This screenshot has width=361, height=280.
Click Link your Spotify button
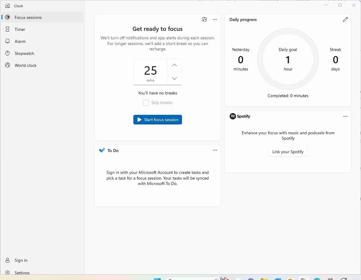pyautogui.click(x=288, y=152)
